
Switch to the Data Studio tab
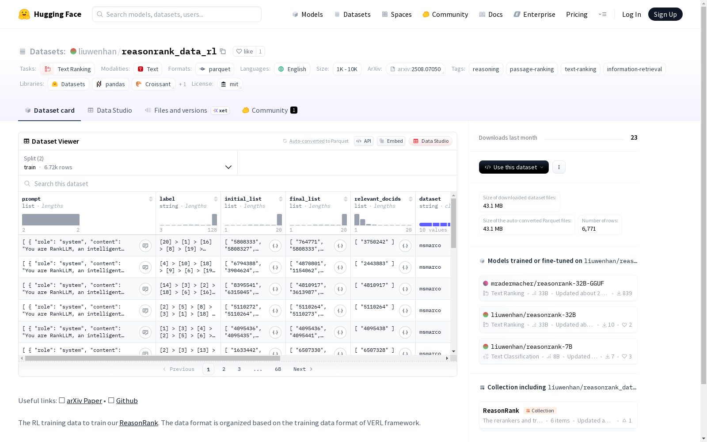click(110, 110)
